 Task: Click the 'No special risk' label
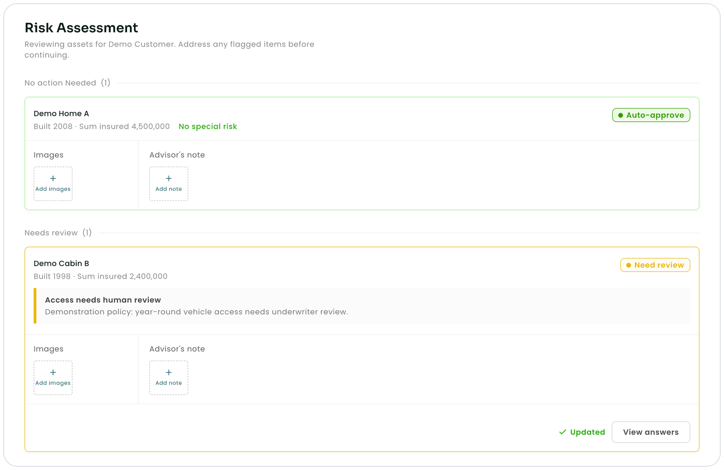[x=208, y=127]
